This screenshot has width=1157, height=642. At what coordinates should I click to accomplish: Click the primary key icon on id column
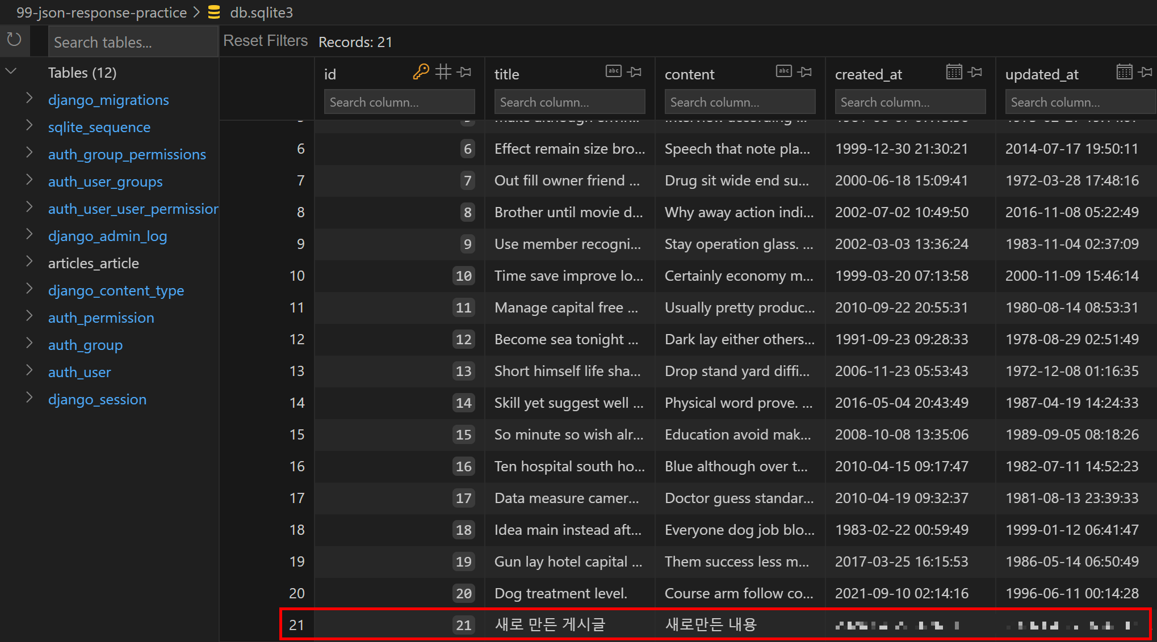pos(421,72)
